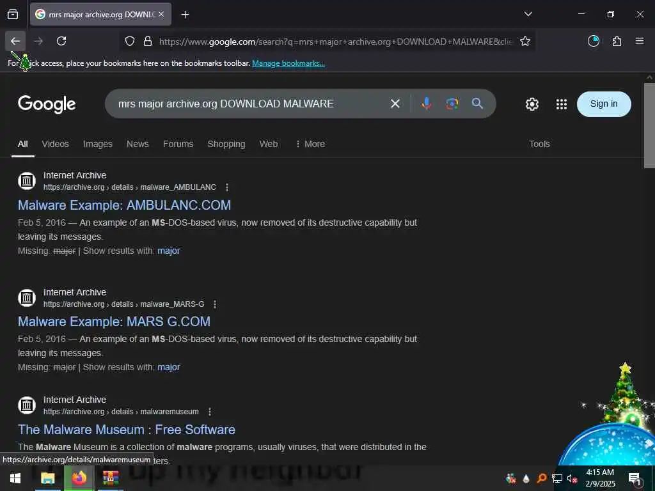
Task: Switch to the Images results tab
Action: (x=98, y=144)
